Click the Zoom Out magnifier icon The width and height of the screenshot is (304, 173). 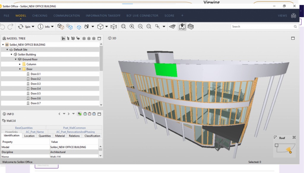[x=140, y=27]
